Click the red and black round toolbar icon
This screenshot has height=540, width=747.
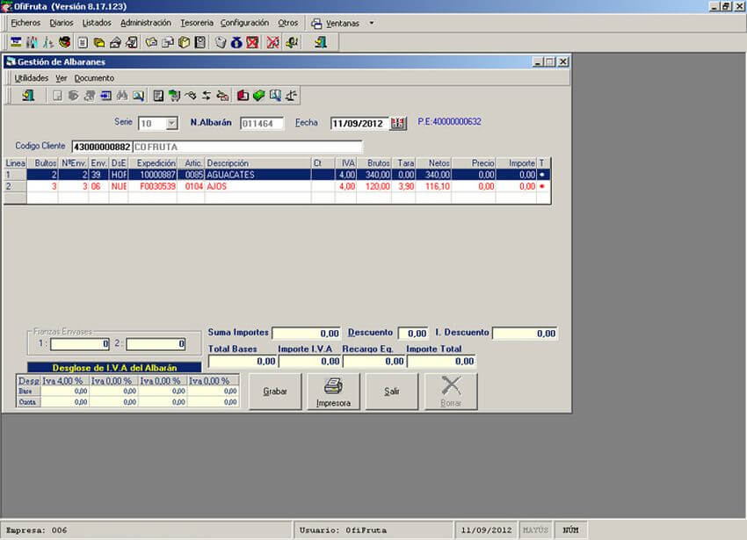point(65,42)
